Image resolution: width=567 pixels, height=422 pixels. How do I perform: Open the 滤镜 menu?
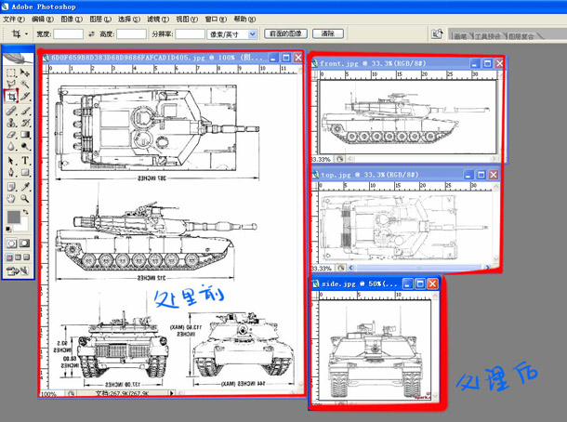[x=158, y=20]
